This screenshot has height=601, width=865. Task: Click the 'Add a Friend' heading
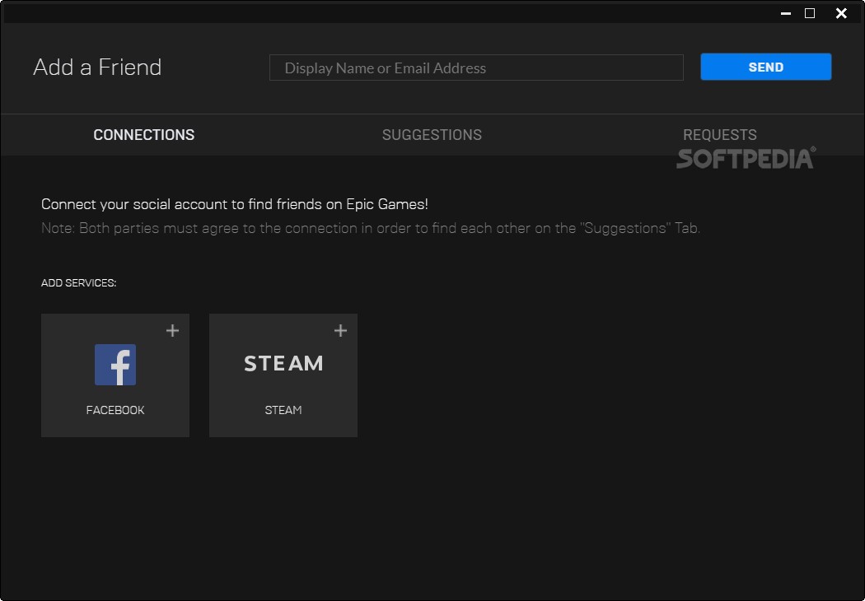click(x=97, y=68)
